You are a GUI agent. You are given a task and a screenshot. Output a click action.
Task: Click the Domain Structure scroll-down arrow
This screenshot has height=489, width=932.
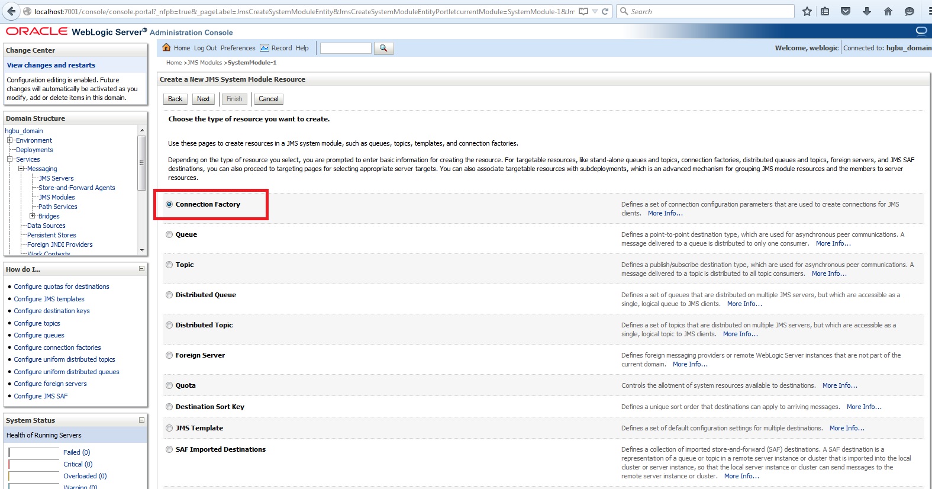(x=141, y=250)
